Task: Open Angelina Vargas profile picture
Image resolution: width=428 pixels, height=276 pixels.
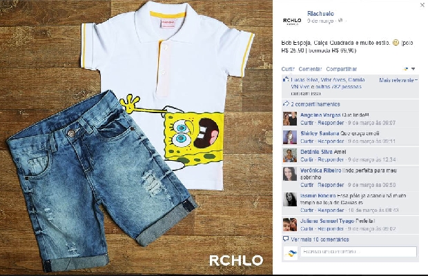Action: tap(290, 119)
